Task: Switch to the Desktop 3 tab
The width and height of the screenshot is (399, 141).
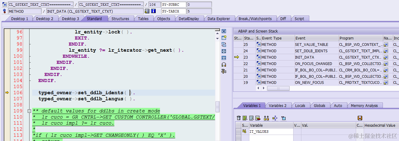Action: point(70,19)
